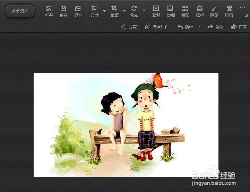The height and width of the screenshot is (192, 250).
Task: Save the image using 保存
Action: tap(63, 11)
